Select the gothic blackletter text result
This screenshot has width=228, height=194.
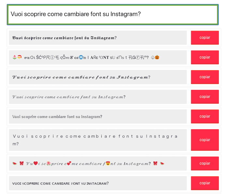pyautogui.click(x=64, y=38)
